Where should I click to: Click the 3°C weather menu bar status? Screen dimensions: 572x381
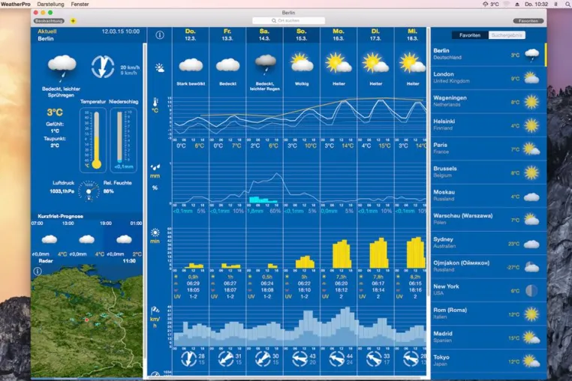tap(491, 4)
